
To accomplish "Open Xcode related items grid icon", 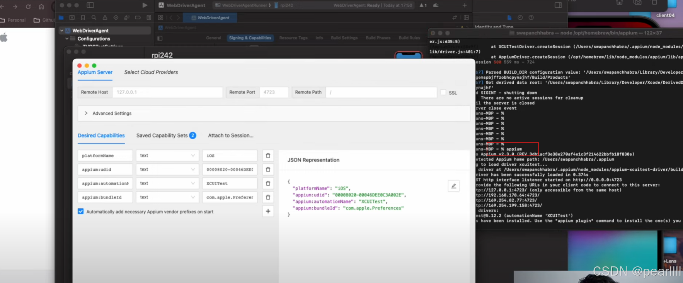I will (x=161, y=18).
